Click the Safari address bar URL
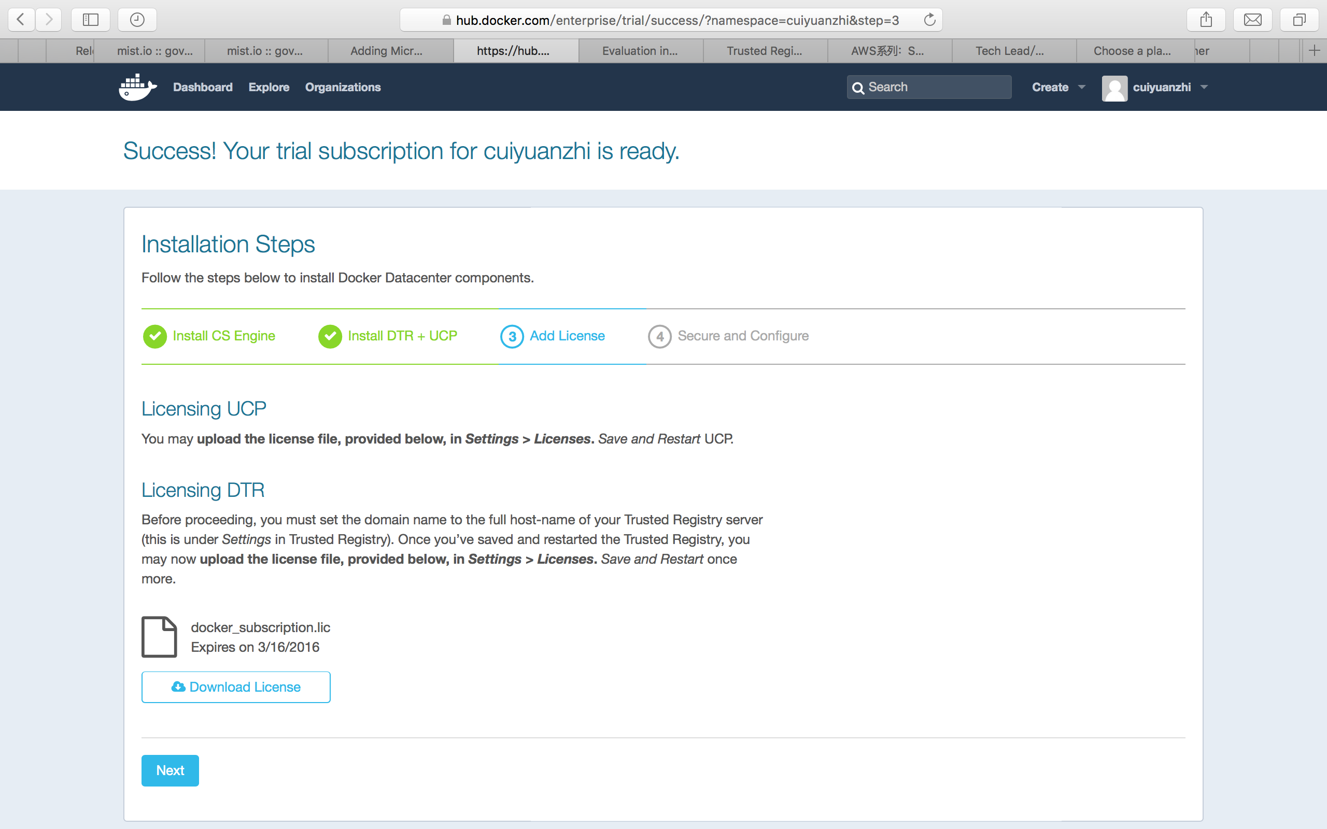This screenshot has width=1327, height=829. [x=677, y=20]
